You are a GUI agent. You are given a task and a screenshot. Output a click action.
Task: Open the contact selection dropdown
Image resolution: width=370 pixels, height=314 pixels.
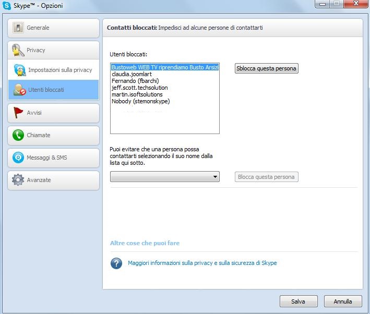165,177
